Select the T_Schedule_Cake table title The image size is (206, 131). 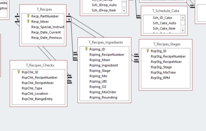[166, 11]
